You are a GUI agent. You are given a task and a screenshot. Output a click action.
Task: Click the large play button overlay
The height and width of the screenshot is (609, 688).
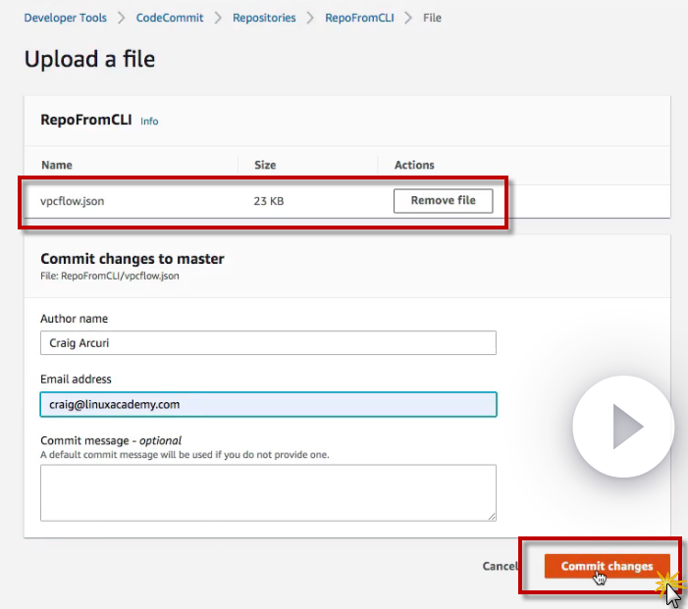coord(623,427)
